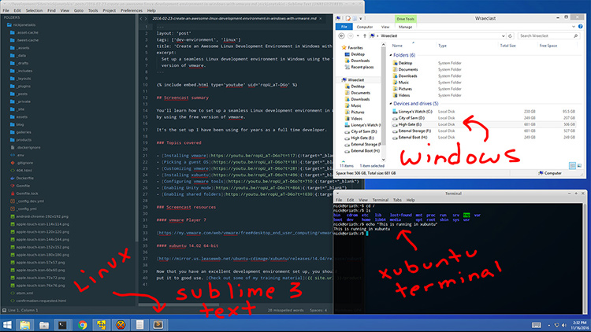This screenshot has width=591, height=332.
Task: Click the volume speaker tray icon
Action: (x=564, y=325)
